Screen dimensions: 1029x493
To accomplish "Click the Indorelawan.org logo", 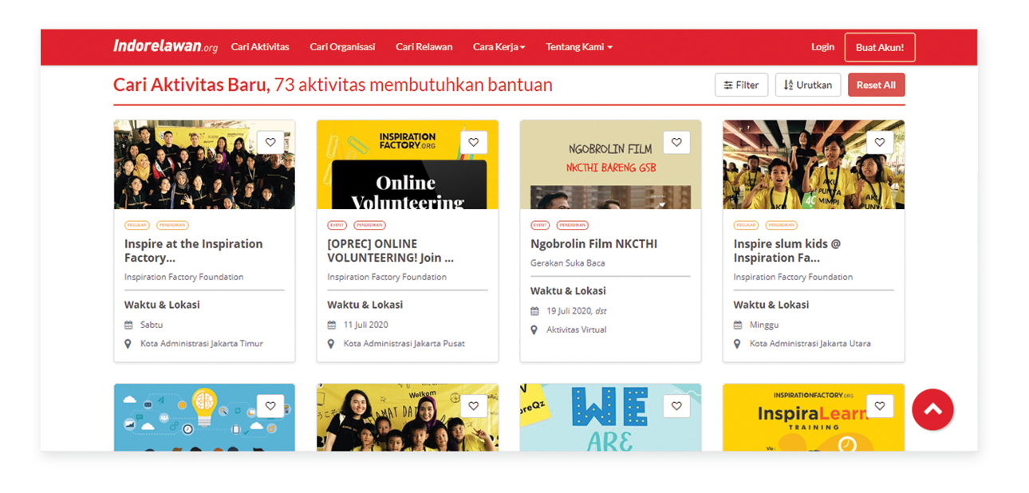I will point(165,46).
